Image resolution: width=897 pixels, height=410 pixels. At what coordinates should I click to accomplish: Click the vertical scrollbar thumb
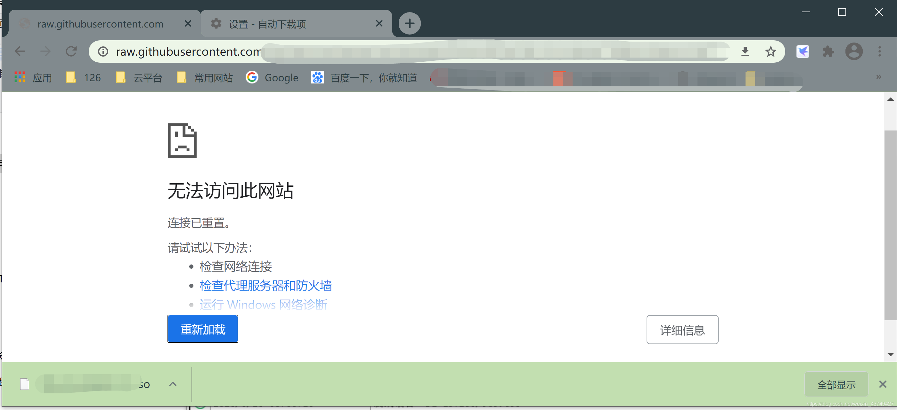pos(890,225)
